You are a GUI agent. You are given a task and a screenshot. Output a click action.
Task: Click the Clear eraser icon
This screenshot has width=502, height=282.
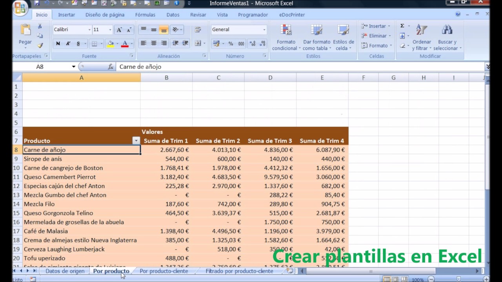[402, 45]
